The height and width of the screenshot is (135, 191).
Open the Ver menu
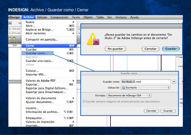[109, 17]
